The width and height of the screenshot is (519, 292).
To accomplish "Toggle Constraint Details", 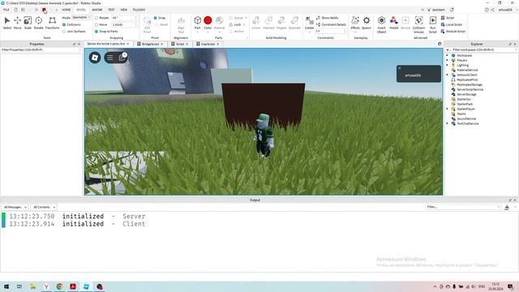I will point(331,24).
